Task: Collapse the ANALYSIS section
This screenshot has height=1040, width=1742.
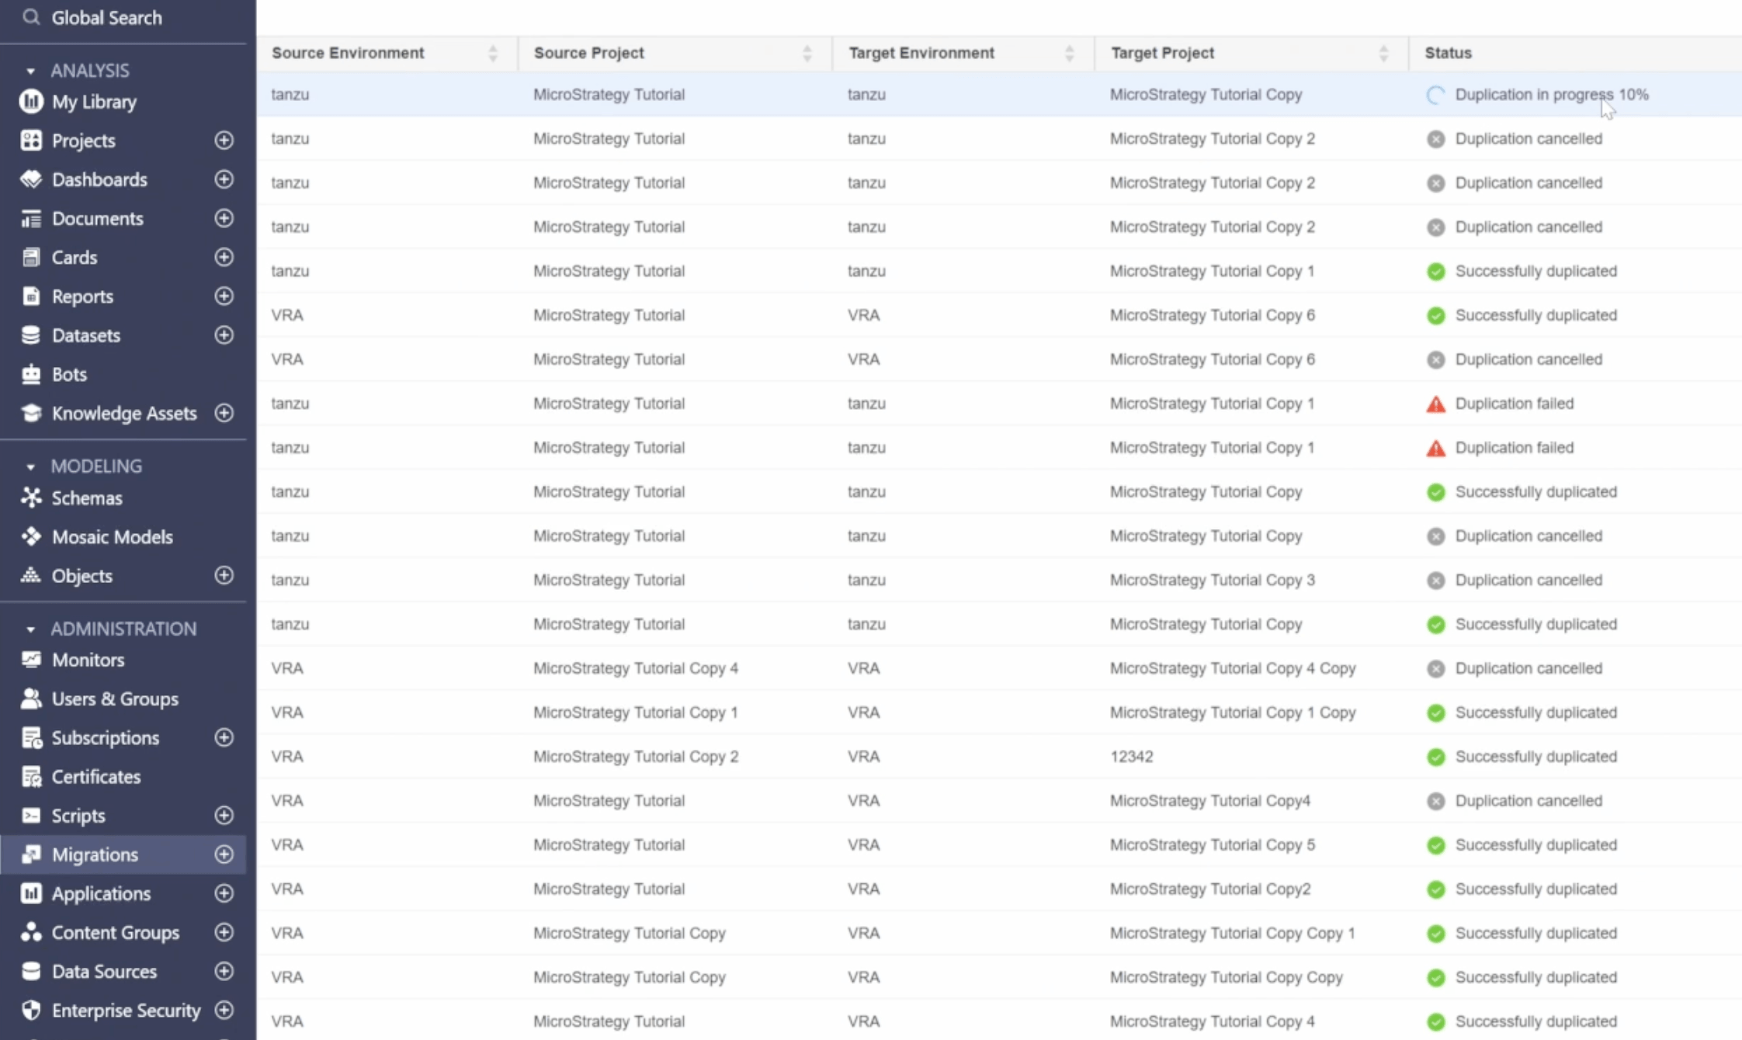Action: pos(30,71)
